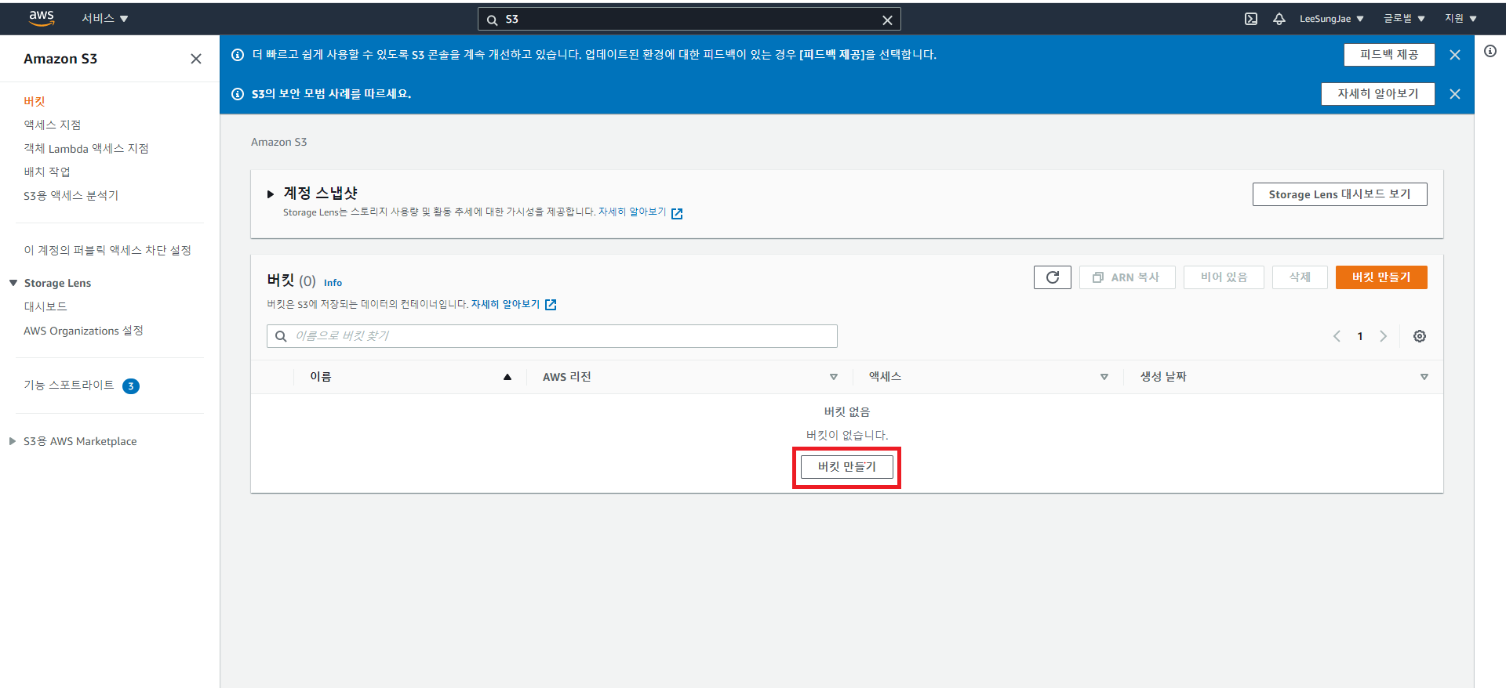Viewport: 1506px width, 688px height.
Task: Dismiss the S3 security best practices banner
Action: (x=1455, y=94)
